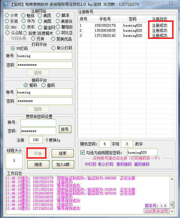
Task: Toggle the 勾选为启用固定密码 checkbox
Action: (x=82, y=152)
